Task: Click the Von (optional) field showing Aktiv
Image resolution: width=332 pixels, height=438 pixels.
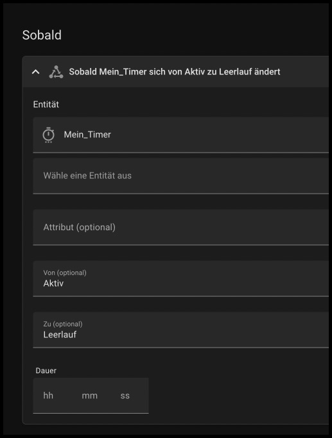Action: click(180, 279)
